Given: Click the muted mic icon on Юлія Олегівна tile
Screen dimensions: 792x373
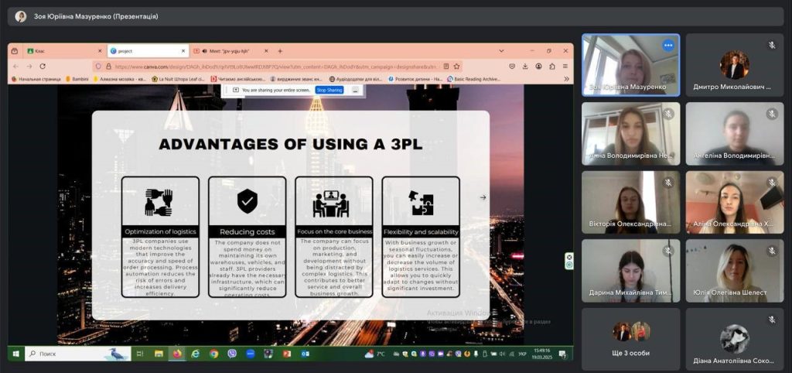Looking at the screenshot, I should pos(771,252).
